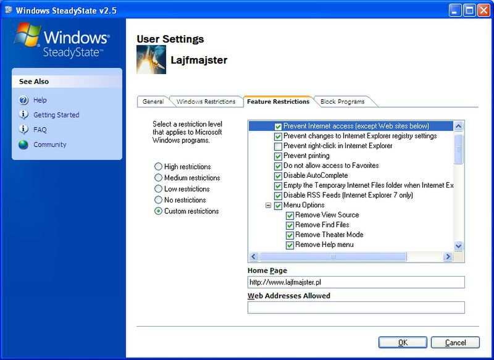494x360 pixels.
Task: Uncheck Remove View Source checkbox
Action: point(290,216)
